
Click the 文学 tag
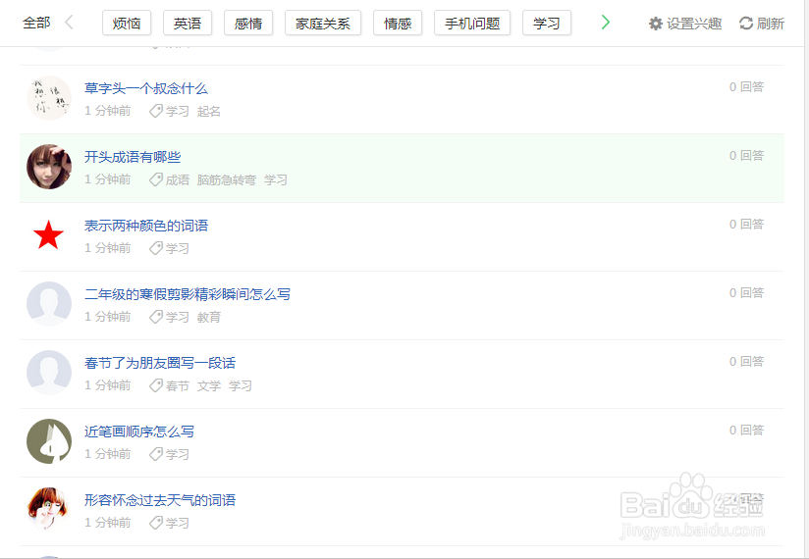point(209,385)
